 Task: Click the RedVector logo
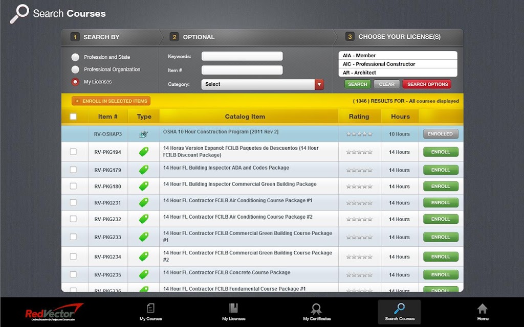54,312
